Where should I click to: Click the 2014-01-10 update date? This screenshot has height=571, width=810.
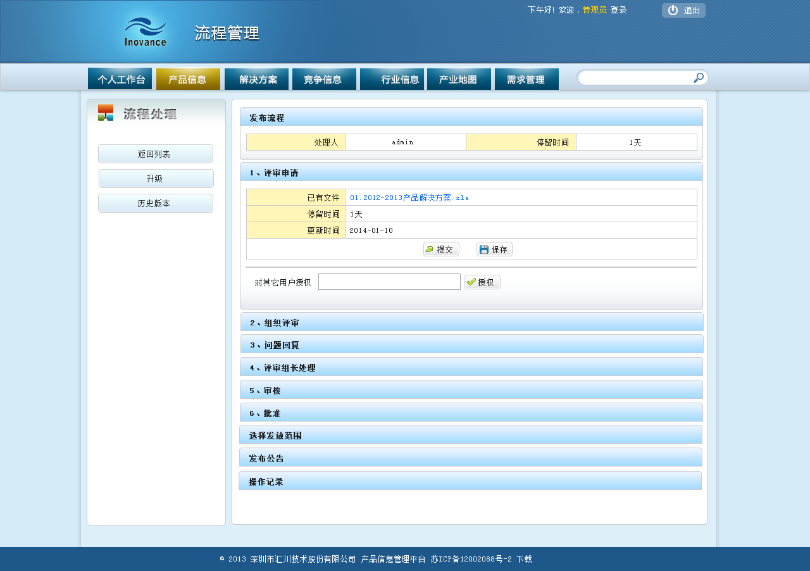pos(371,230)
